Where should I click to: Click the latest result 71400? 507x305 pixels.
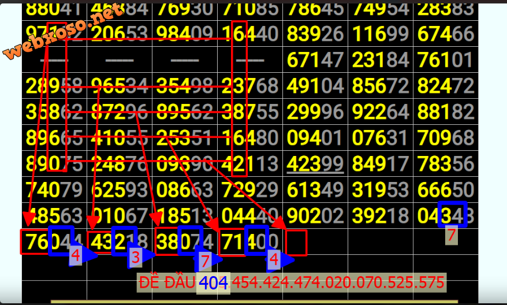click(250, 241)
